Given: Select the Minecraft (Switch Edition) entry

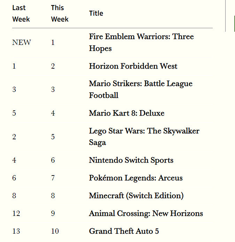Looking at the screenshot, I should pyautogui.click(x=136, y=196).
